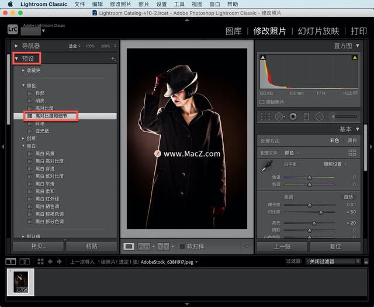
Task: Add a new preset with plus icon
Action: point(113,58)
